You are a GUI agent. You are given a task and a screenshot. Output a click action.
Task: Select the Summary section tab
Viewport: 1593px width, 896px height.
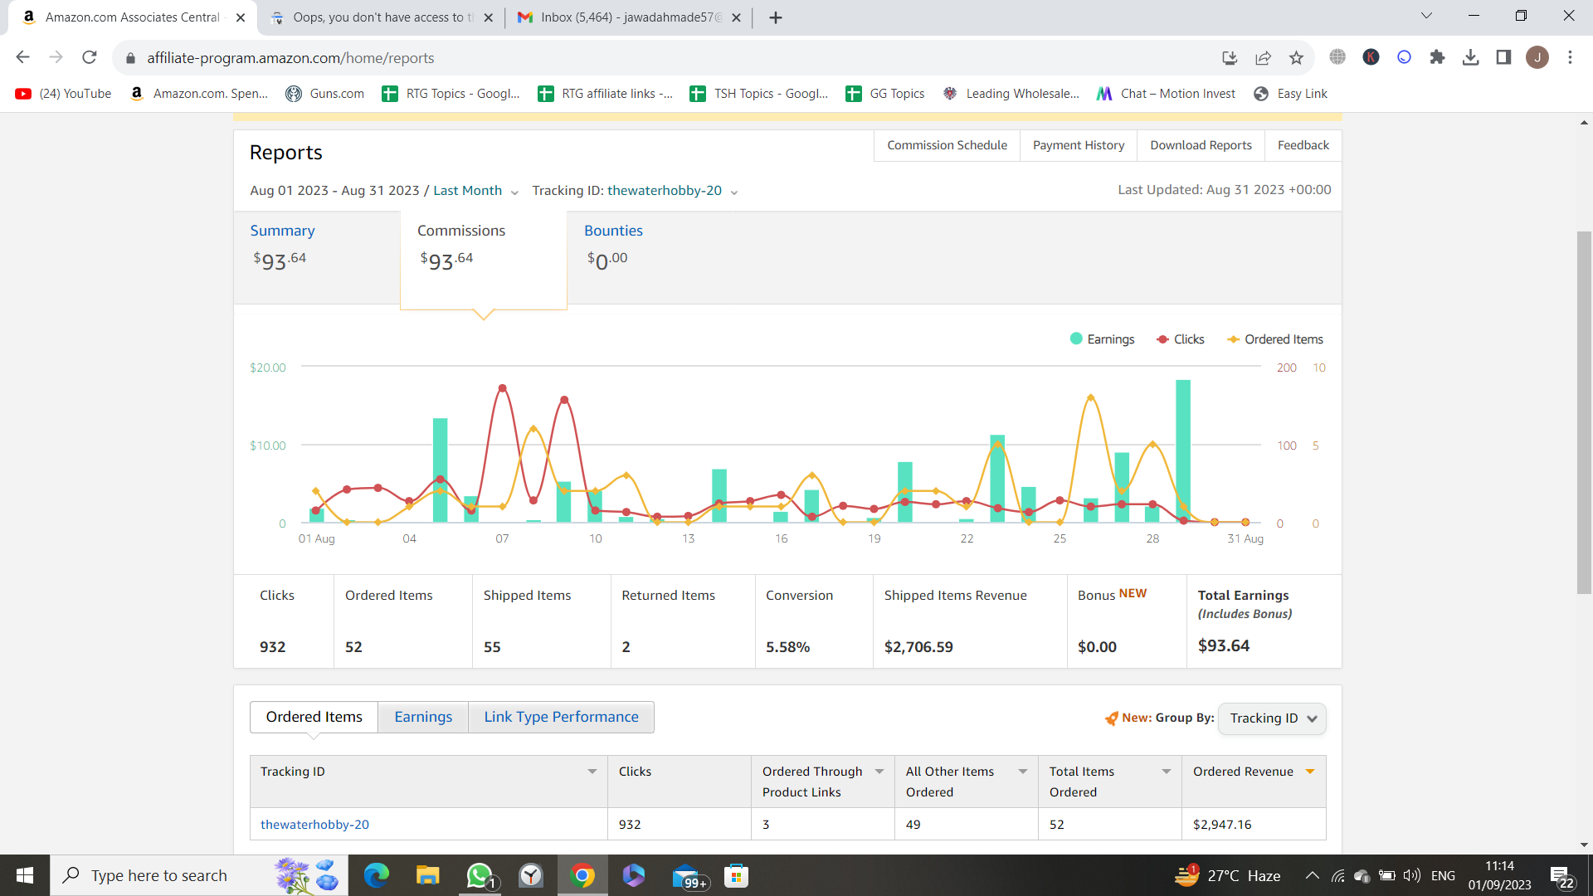[317, 257]
